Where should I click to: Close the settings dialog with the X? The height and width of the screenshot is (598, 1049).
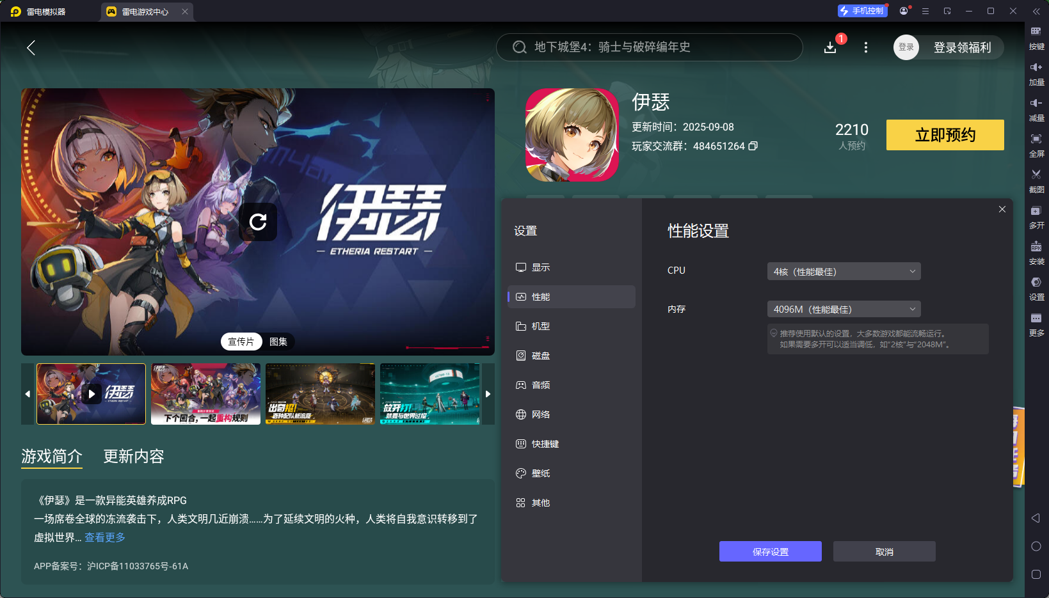(x=1002, y=209)
